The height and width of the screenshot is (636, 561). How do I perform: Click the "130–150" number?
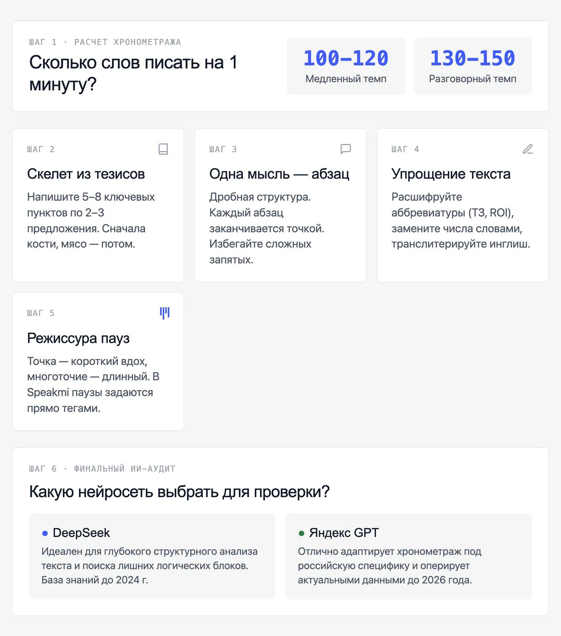click(x=472, y=58)
